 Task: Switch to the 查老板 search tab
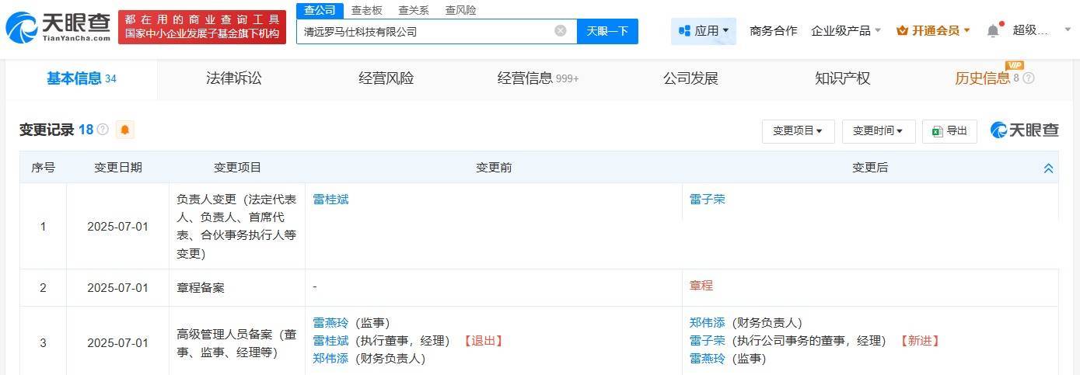pyautogui.click(x=367, y=10)
